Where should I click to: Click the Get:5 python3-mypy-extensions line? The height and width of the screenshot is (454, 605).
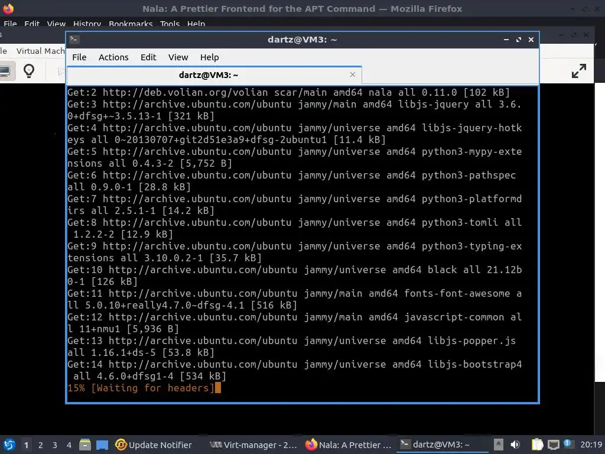click(x=295, y=157)
